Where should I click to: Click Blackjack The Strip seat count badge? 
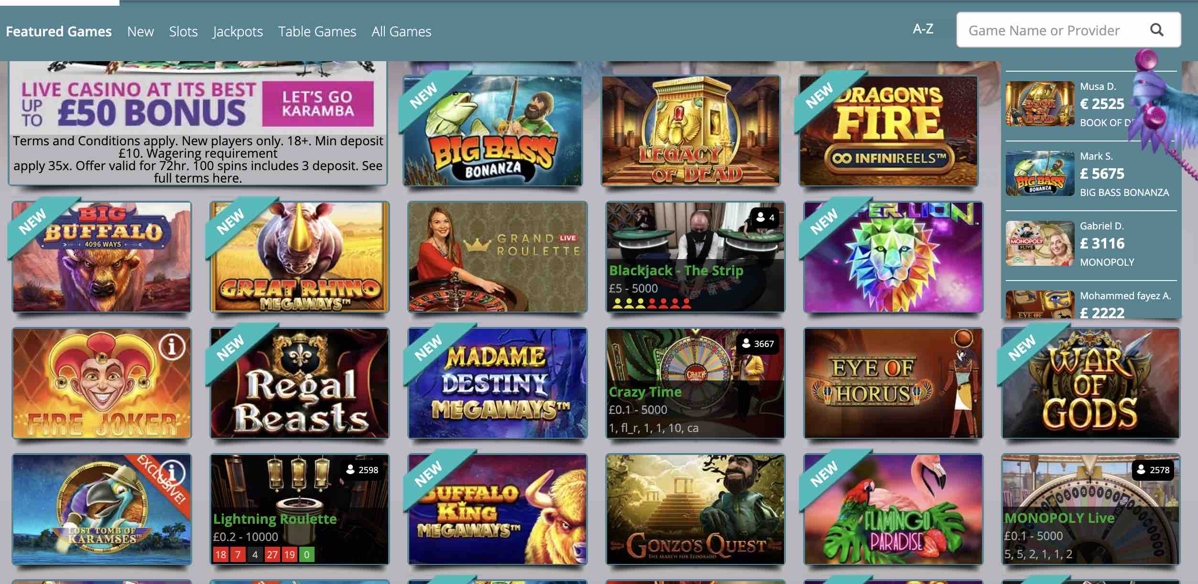coord(765,217)
